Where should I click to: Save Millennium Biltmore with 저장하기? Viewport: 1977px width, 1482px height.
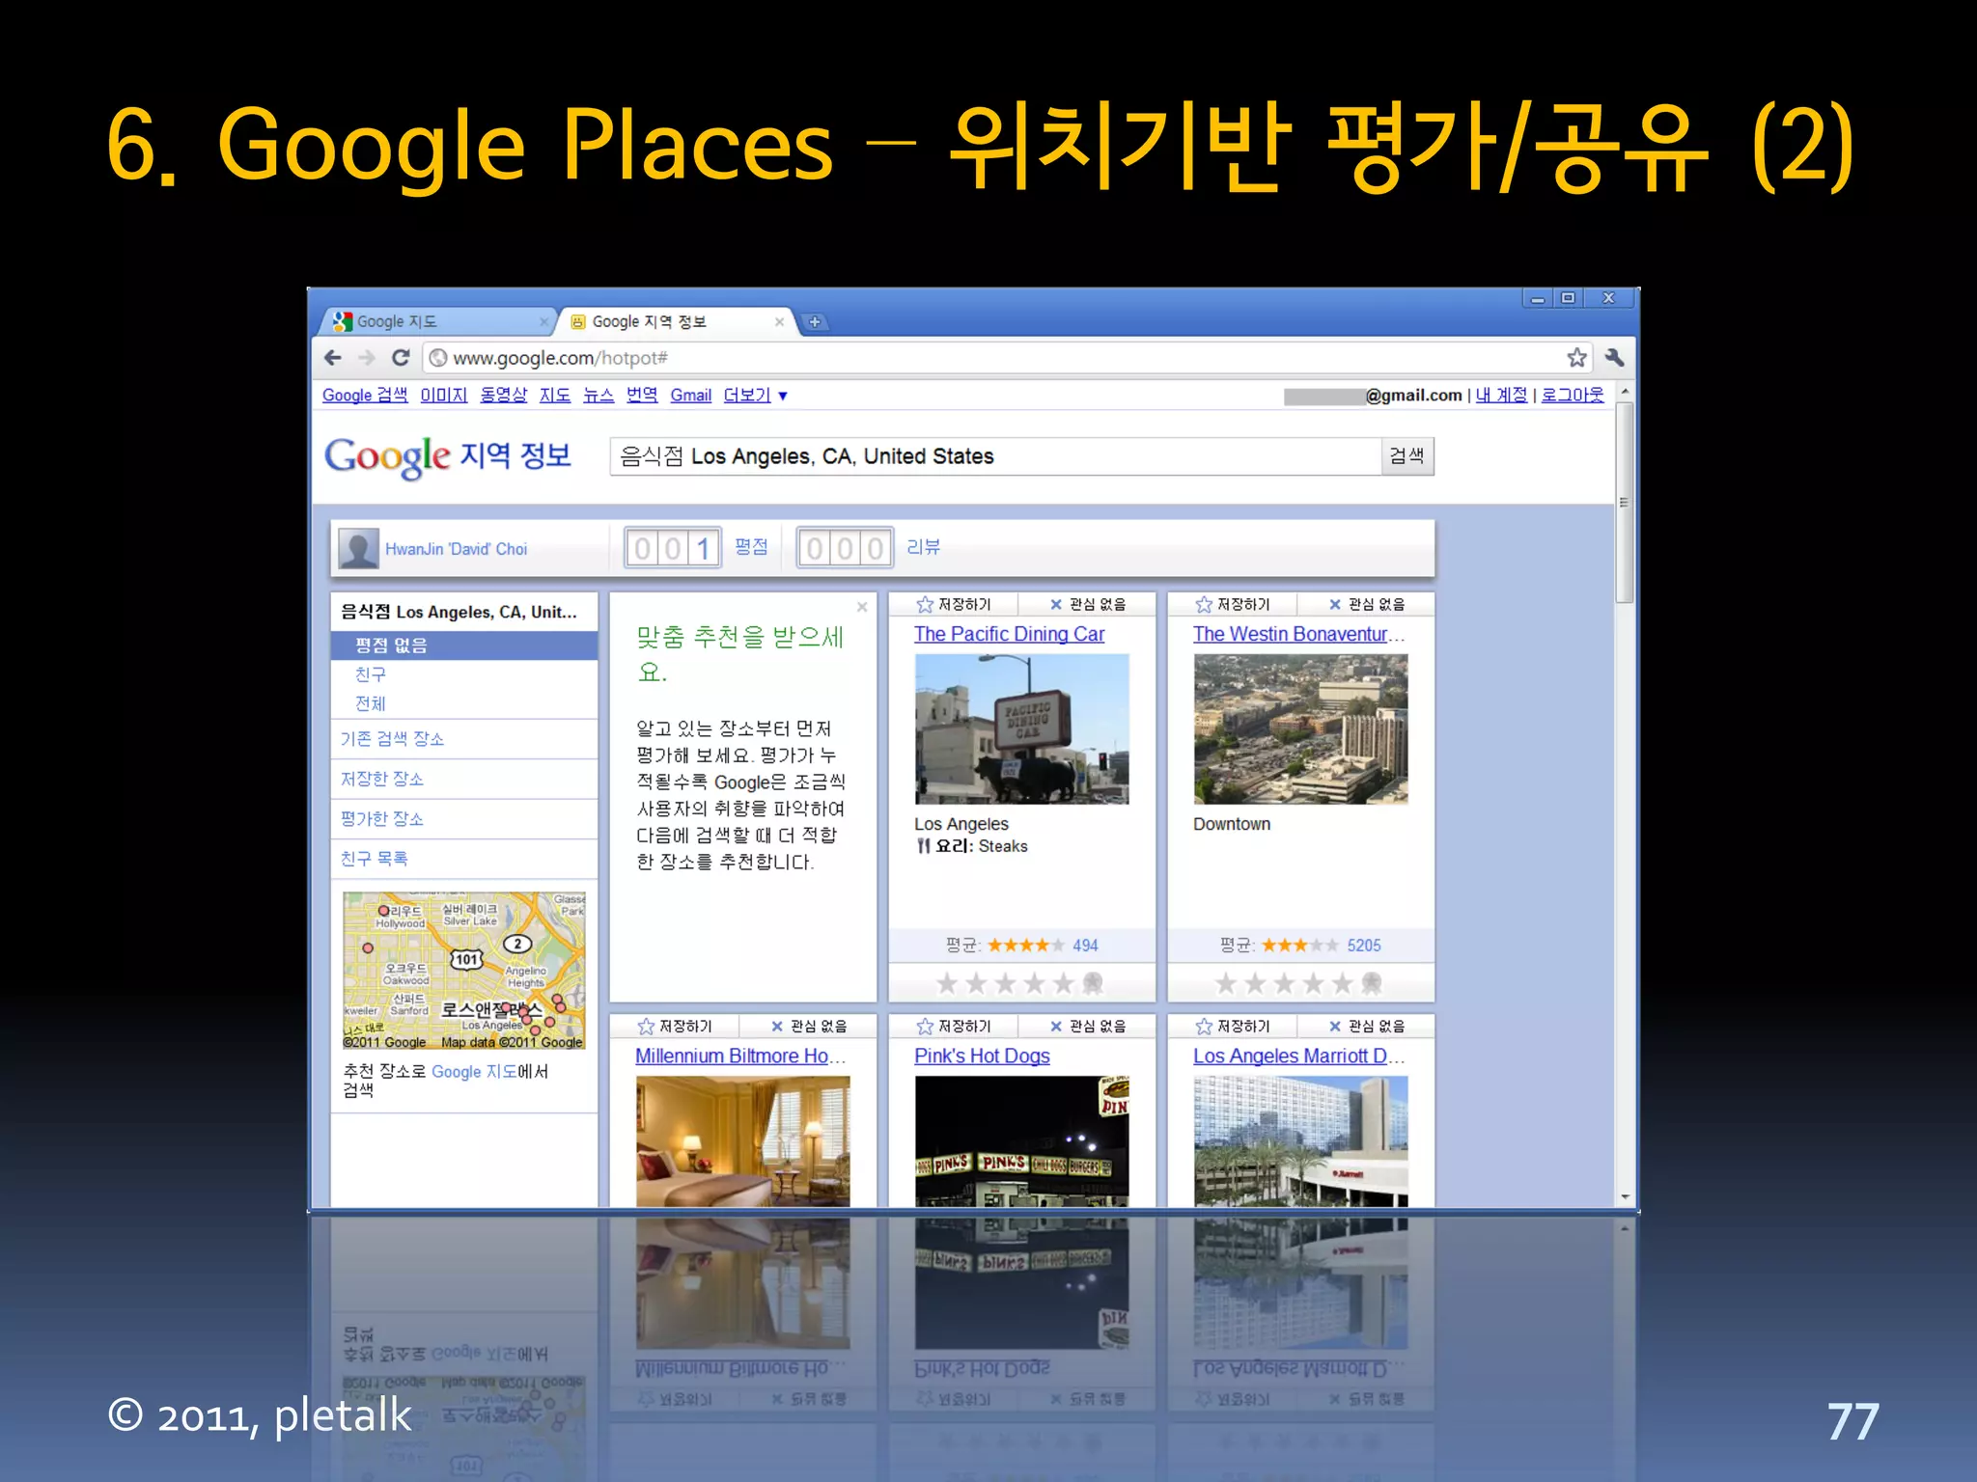click(x=675, y=1026)
